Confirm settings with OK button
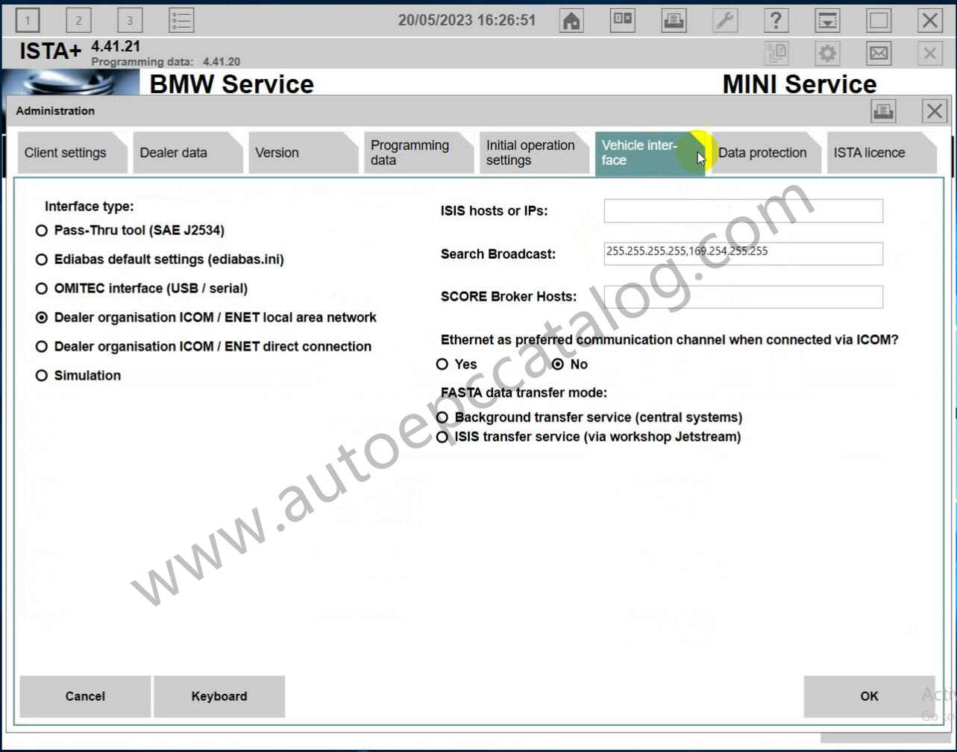Screen dimensions: 957x752 click(x=869, y=696)
